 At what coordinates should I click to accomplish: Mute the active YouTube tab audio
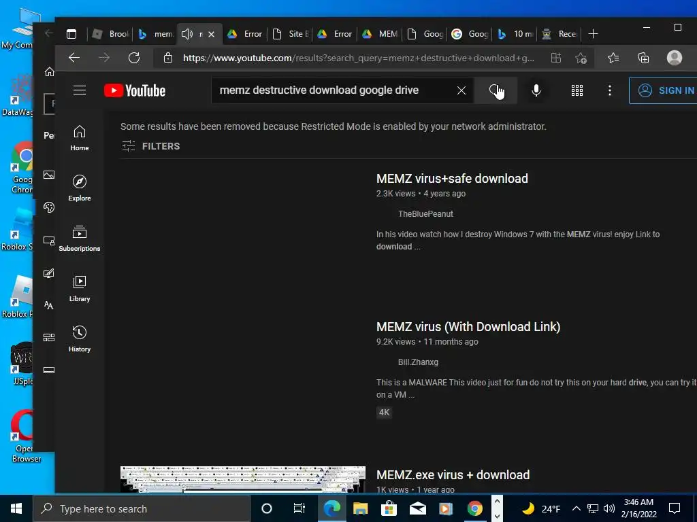coord(187,34)
